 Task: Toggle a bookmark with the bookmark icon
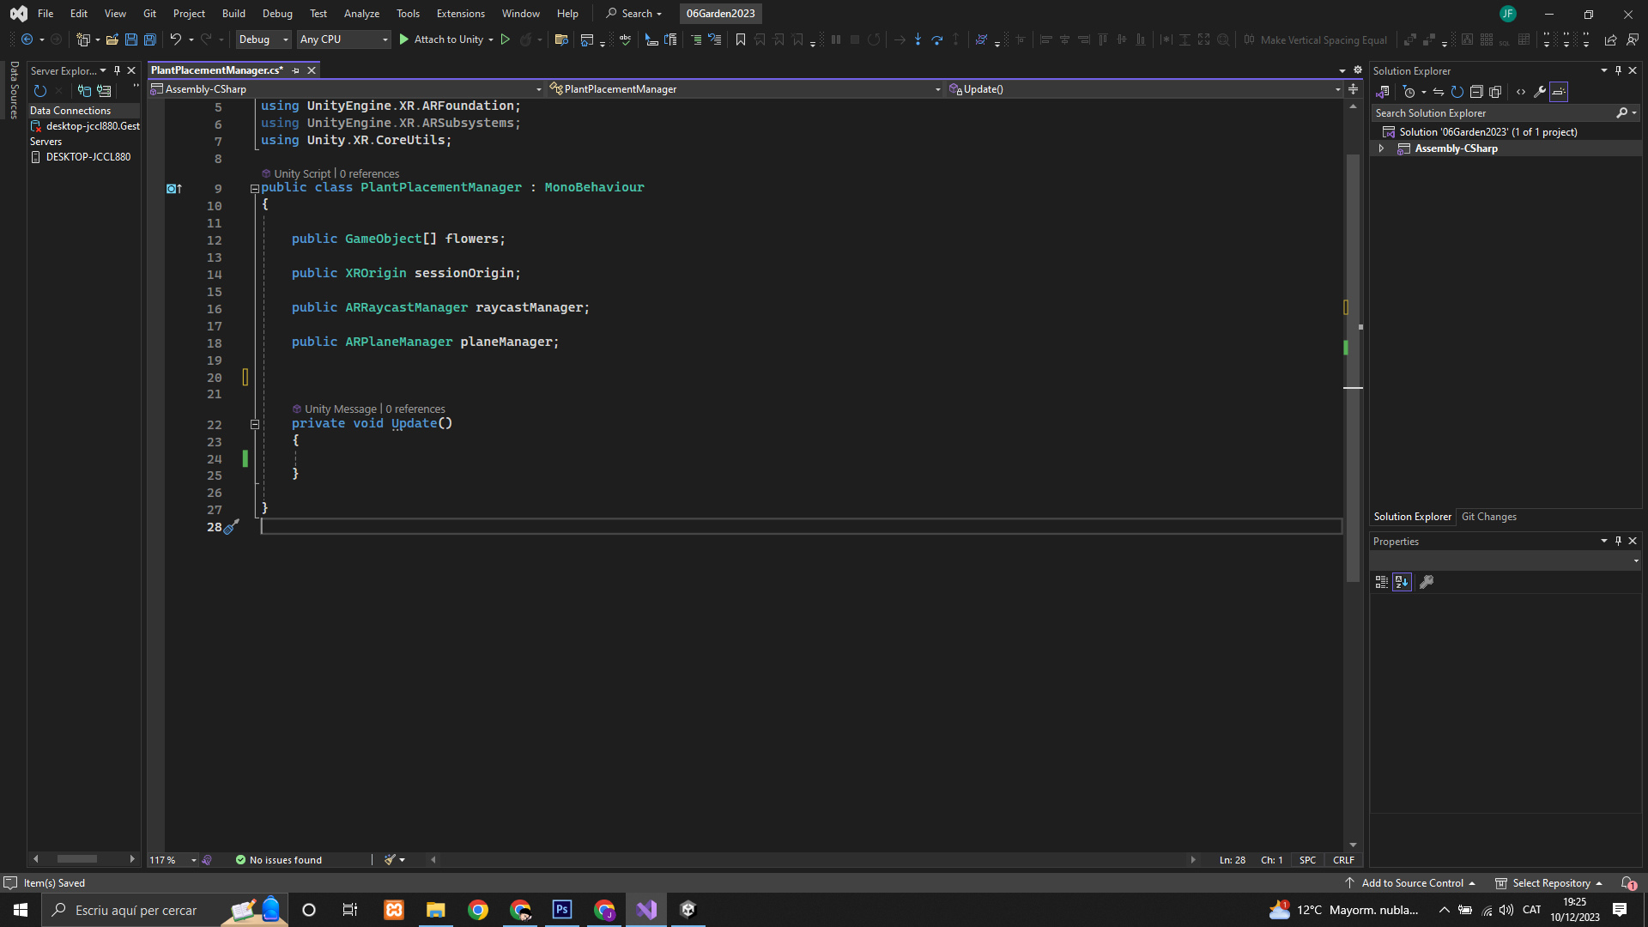pos(741,39)
